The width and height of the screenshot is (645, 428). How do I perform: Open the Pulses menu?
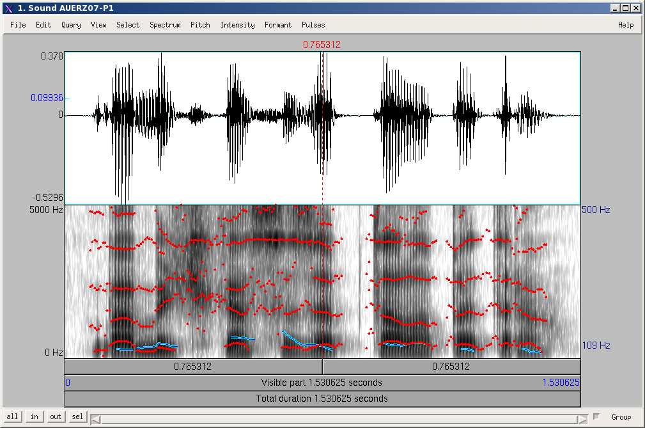click(x=313, y=25)
